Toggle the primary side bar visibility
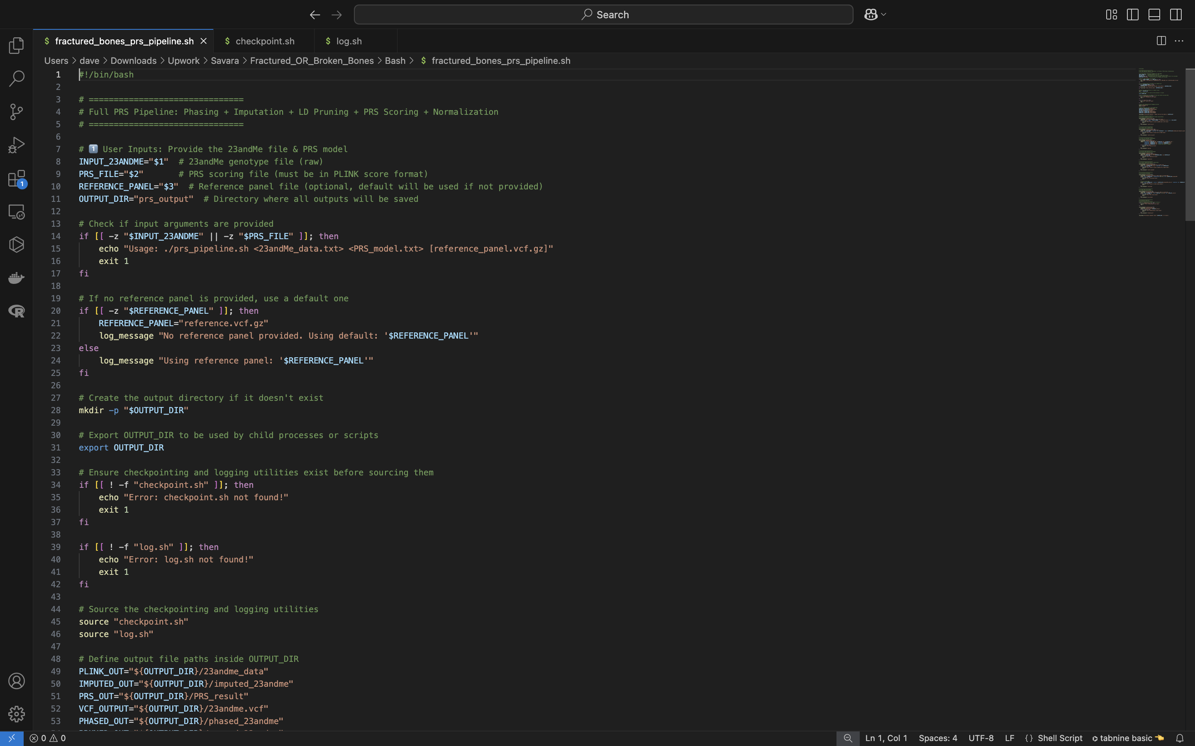The image size is (1195, 746). pos(1132,15)
